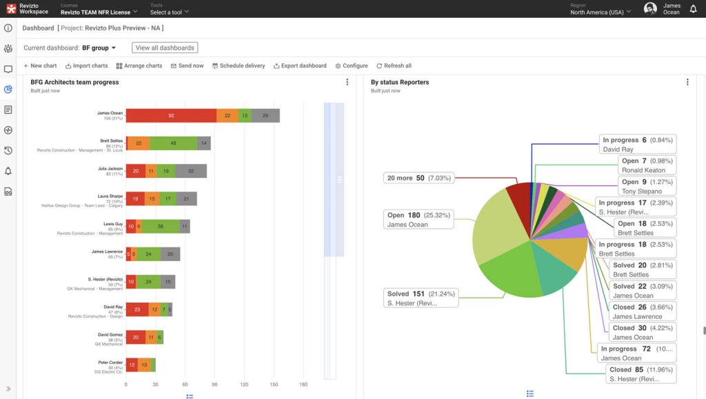Open the reports document sidebar icon
The width and height of the screenshot is (706, 399).
pos(8,110)
